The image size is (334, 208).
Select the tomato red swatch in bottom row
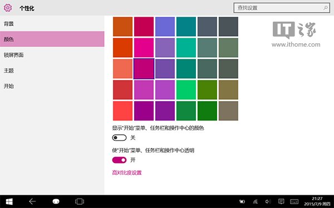coord(122,111)
